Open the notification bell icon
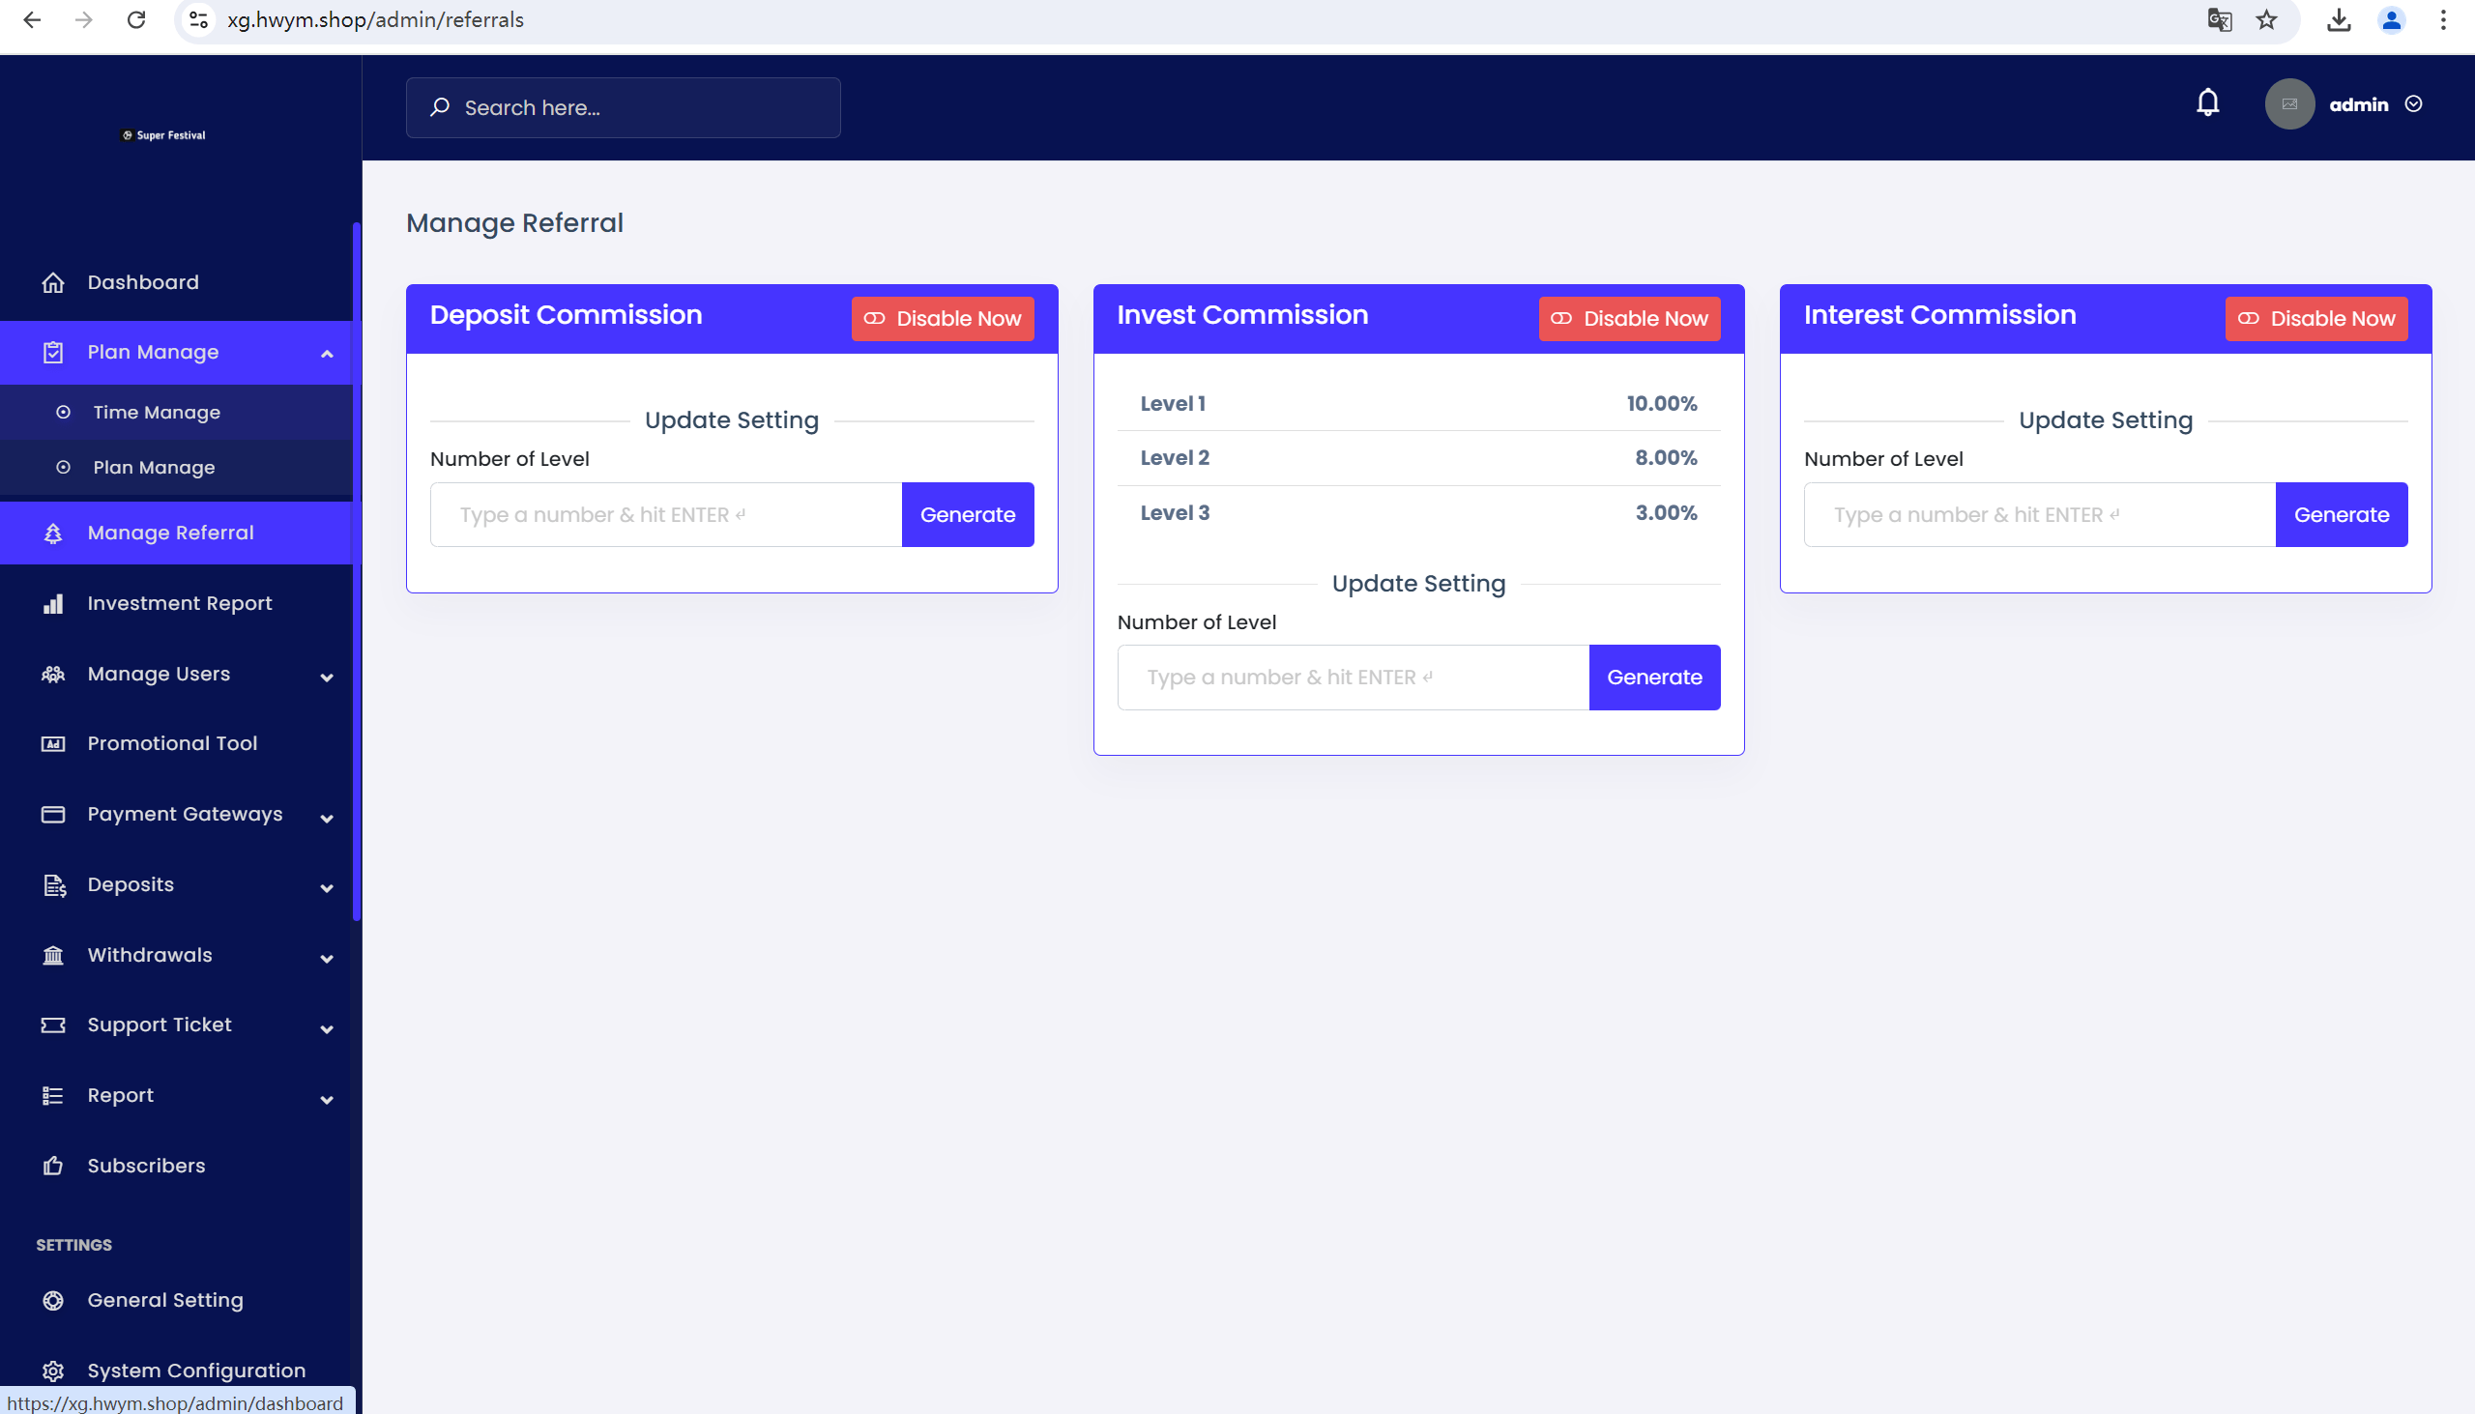 2207,103
